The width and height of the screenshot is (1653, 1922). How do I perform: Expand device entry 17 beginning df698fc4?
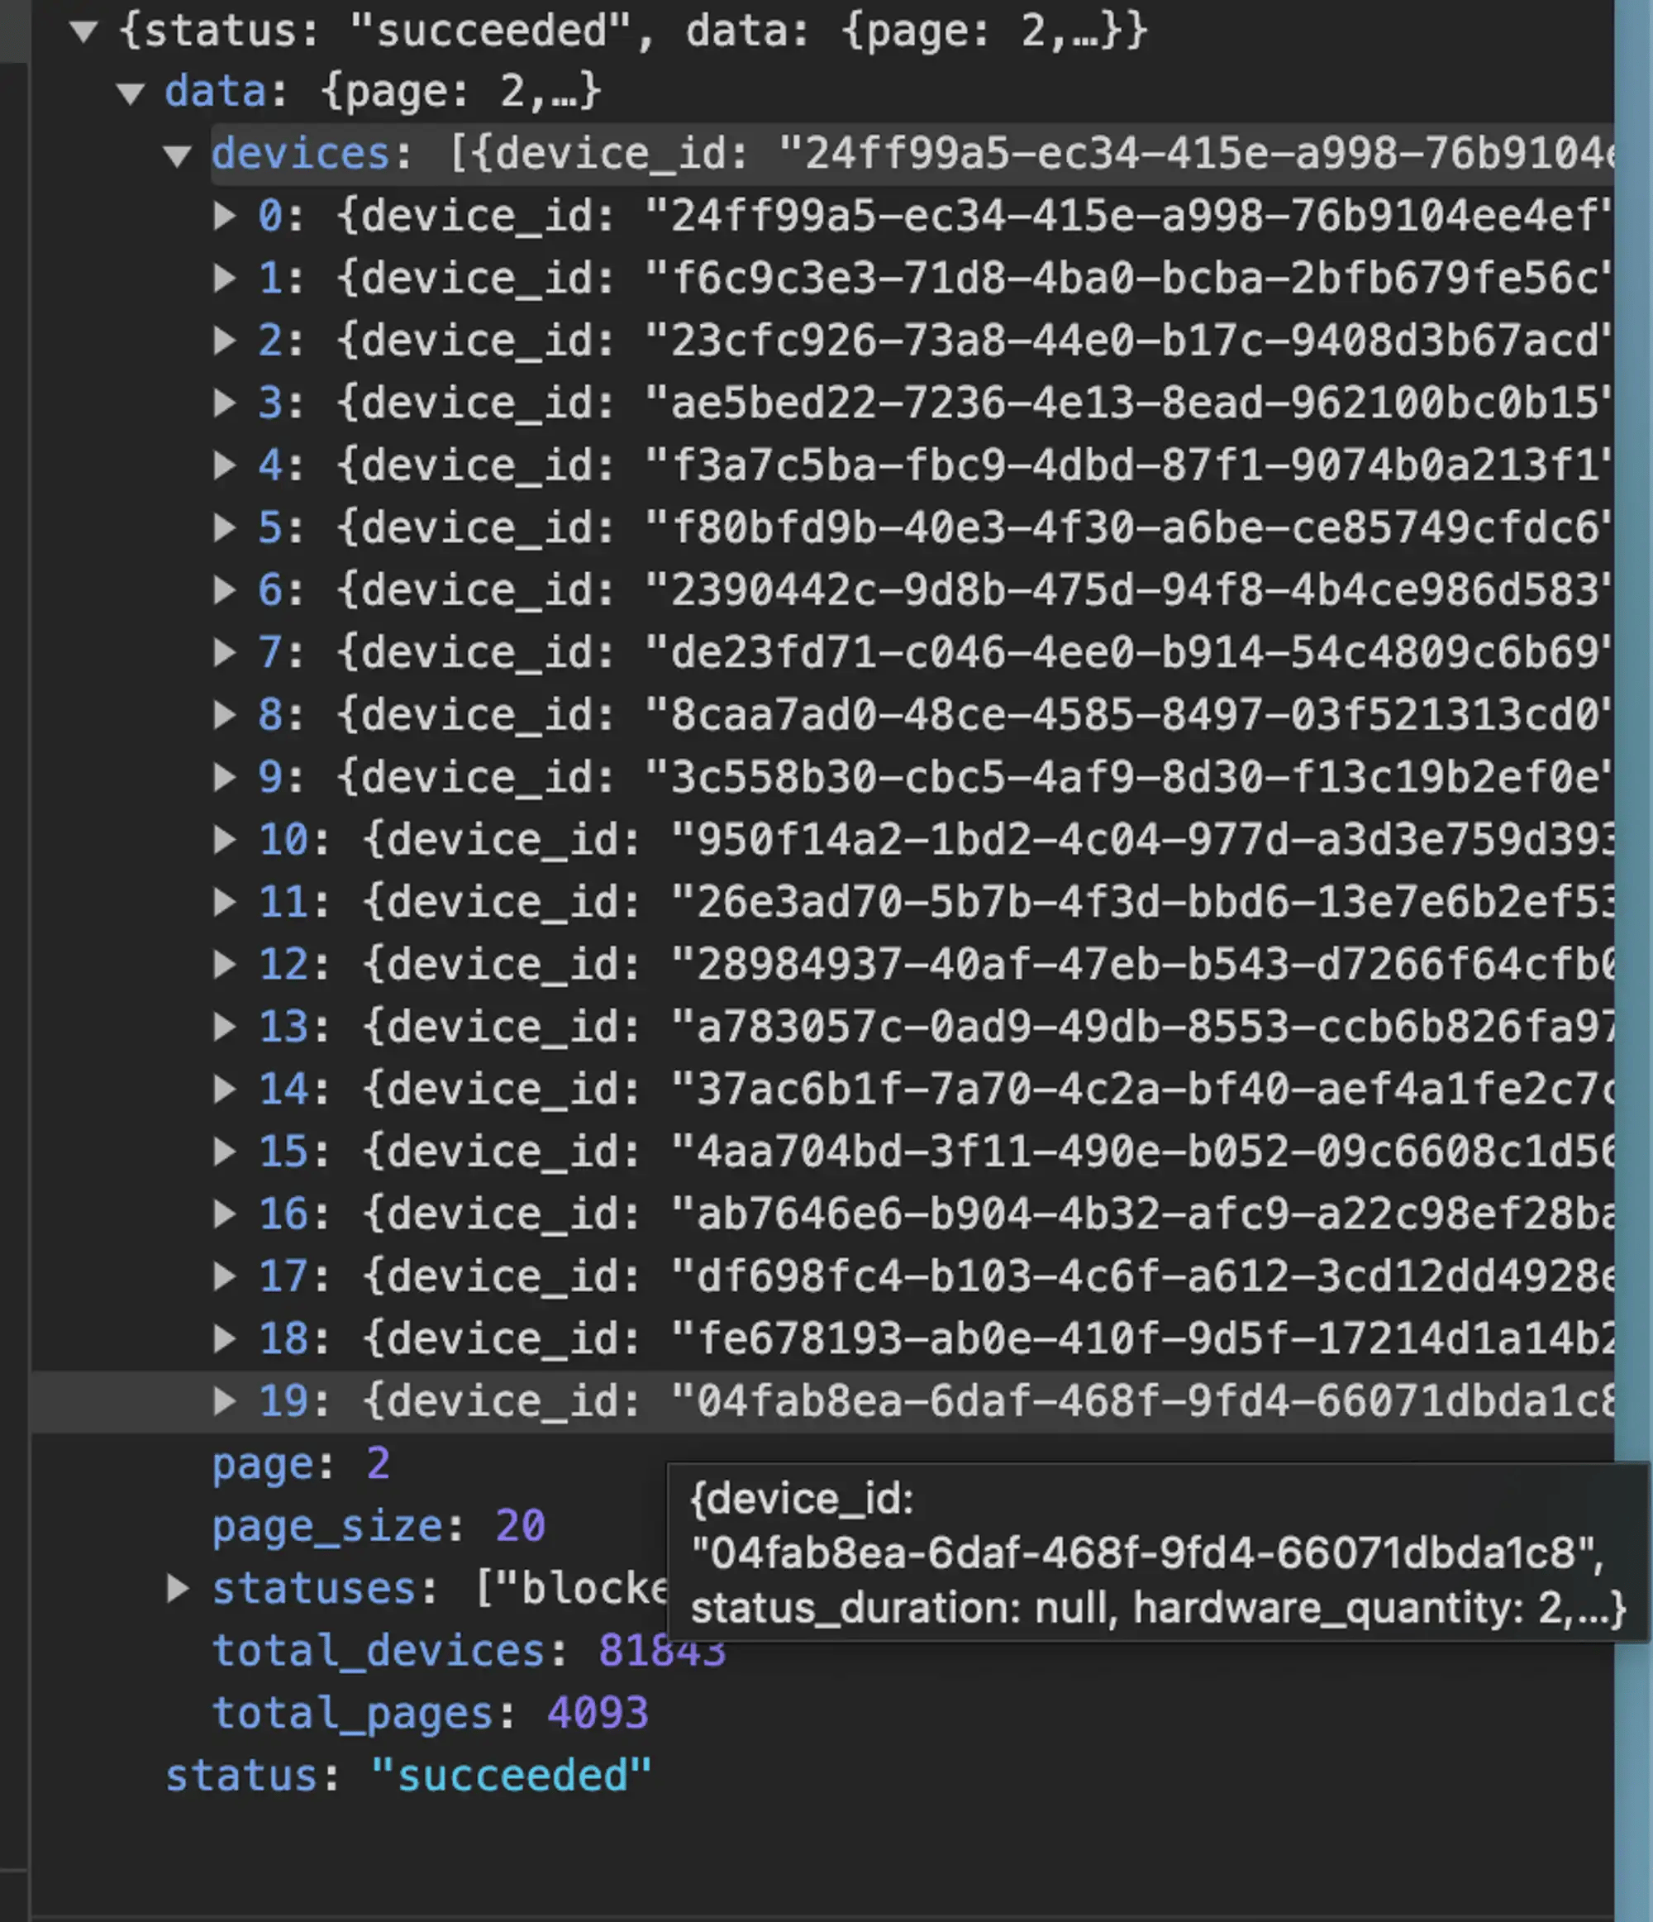pyautogui.click(x=225, y=1276)
